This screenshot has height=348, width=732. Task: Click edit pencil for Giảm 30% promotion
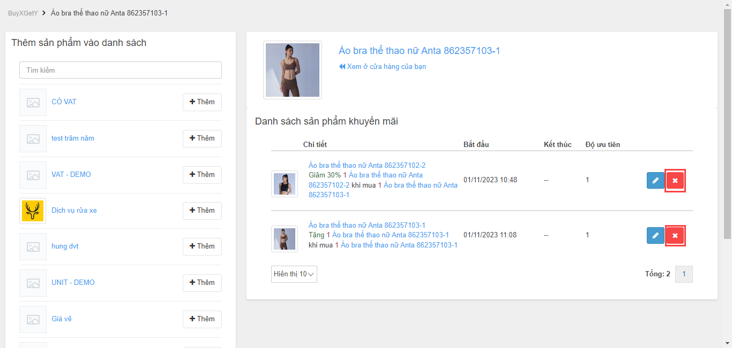[x=655, y=181]
